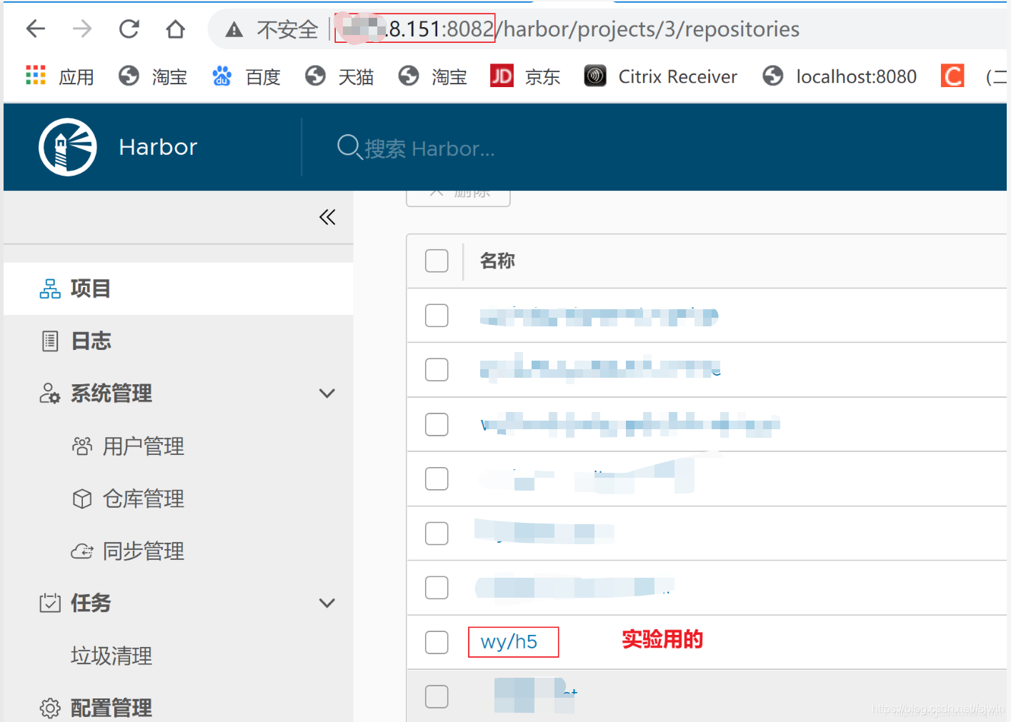Click the 系统管理 admin icon
This screenshot has height=722, width=1011.
50,393
